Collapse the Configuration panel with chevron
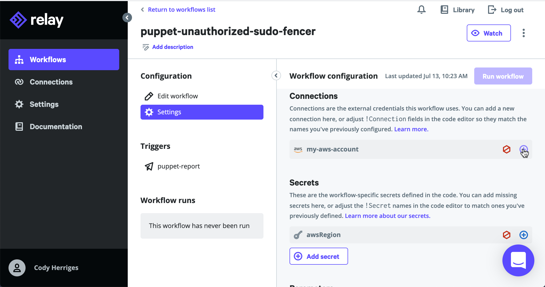 pos(276,76)
